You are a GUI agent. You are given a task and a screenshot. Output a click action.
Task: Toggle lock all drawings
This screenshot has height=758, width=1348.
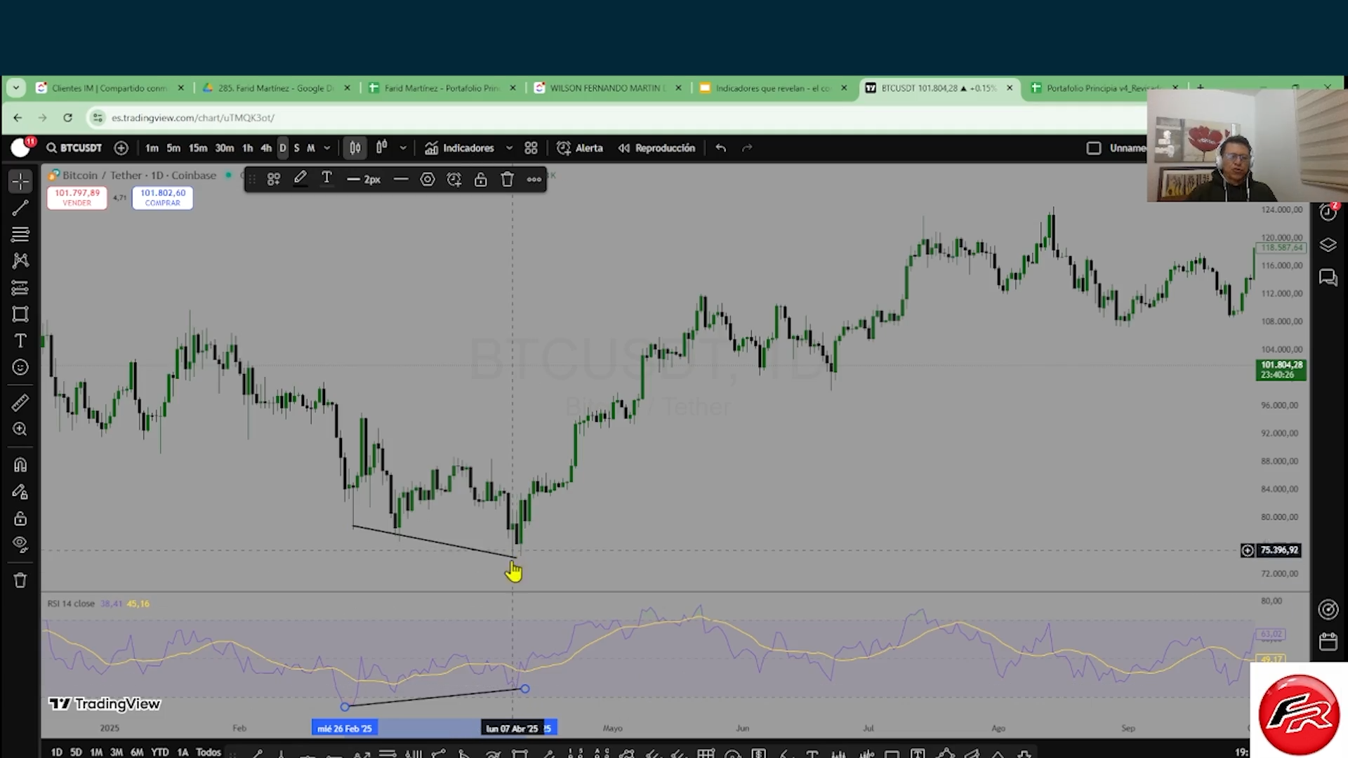20,519
